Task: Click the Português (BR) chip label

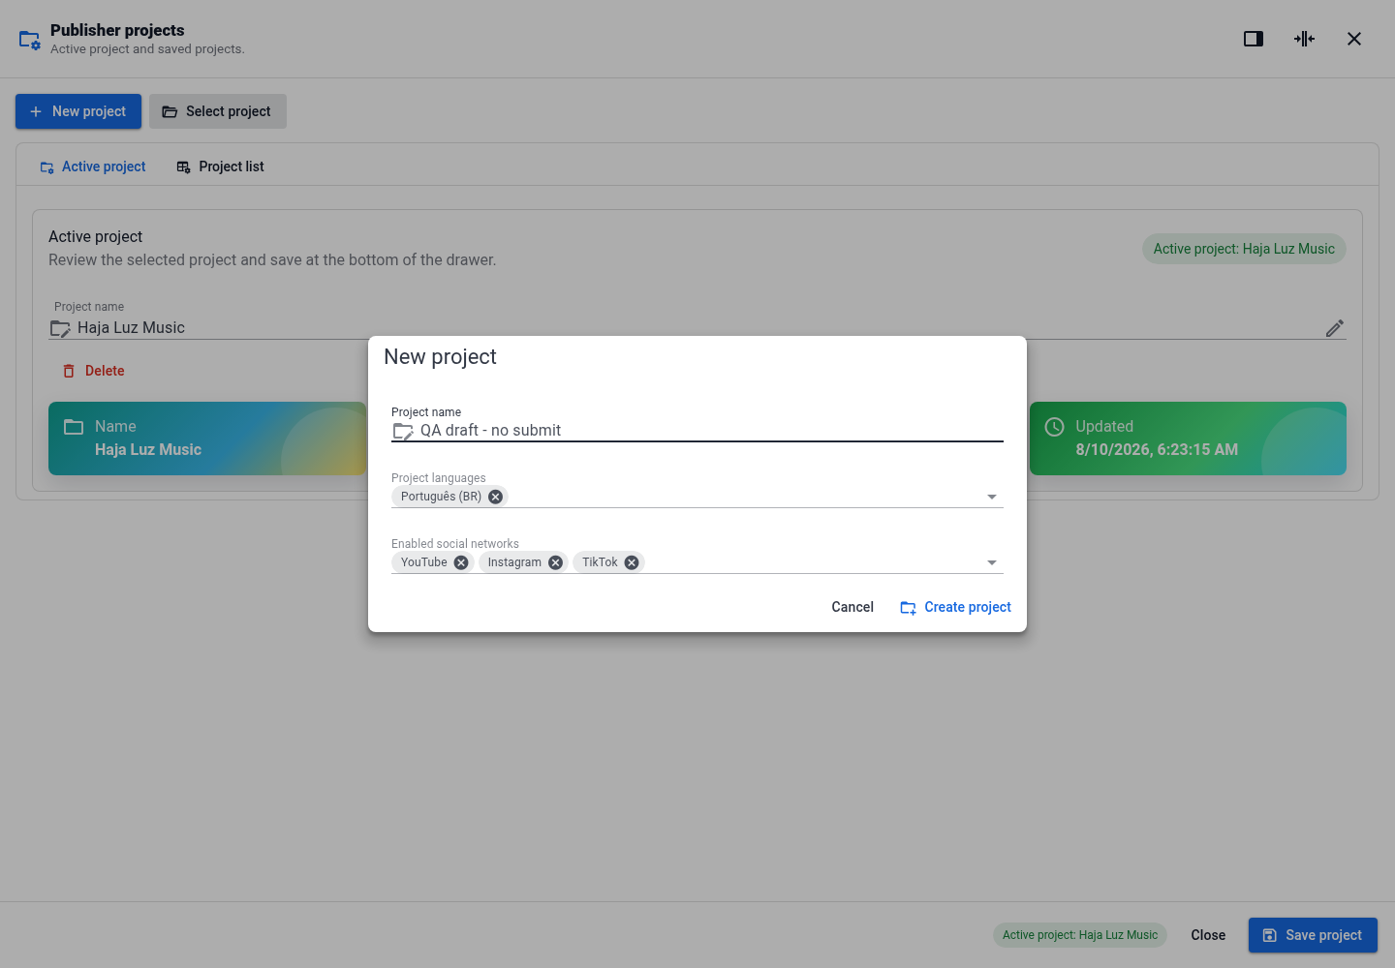Action: coord(441,497)
